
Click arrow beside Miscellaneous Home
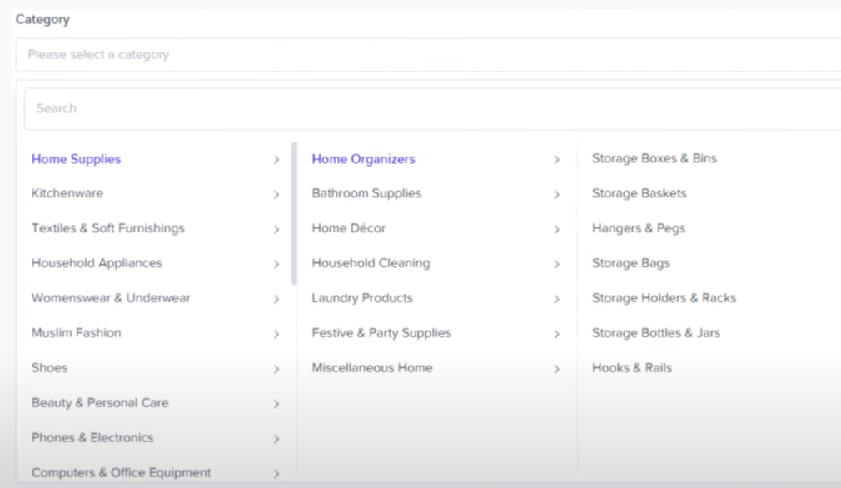(x=557, y=369)
